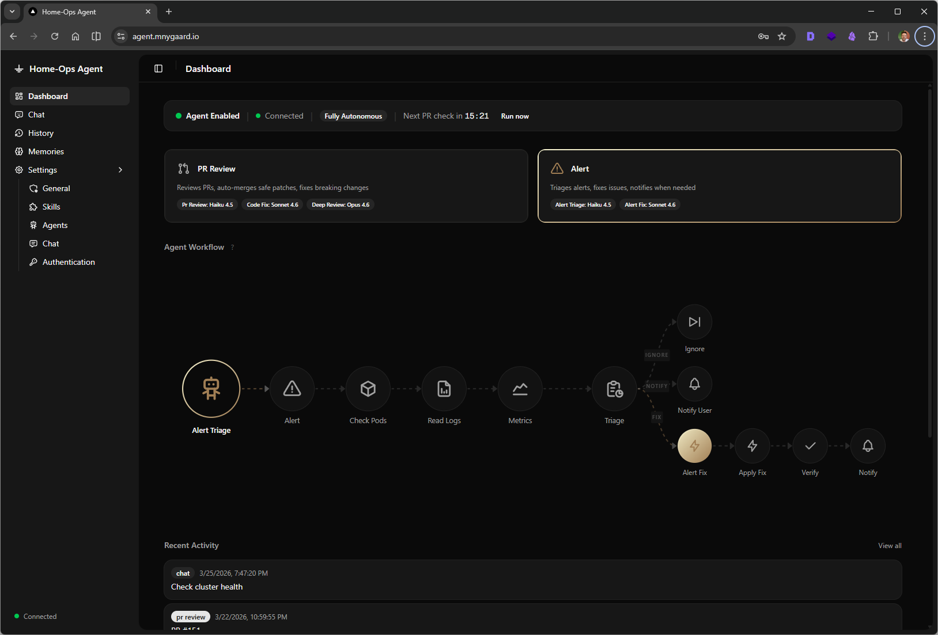The width and height of the screenshot is (938, 635).
Task: Open Memories in the sidebar
Action: point(70,151)
